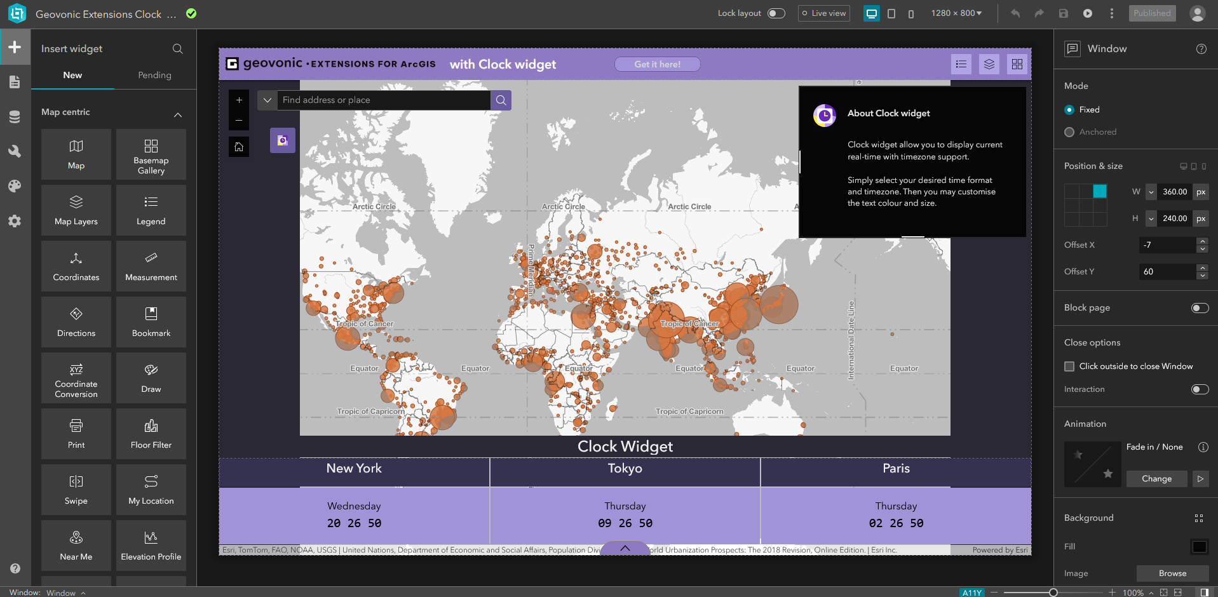Insert the Coordinates widget

[76, 266]
